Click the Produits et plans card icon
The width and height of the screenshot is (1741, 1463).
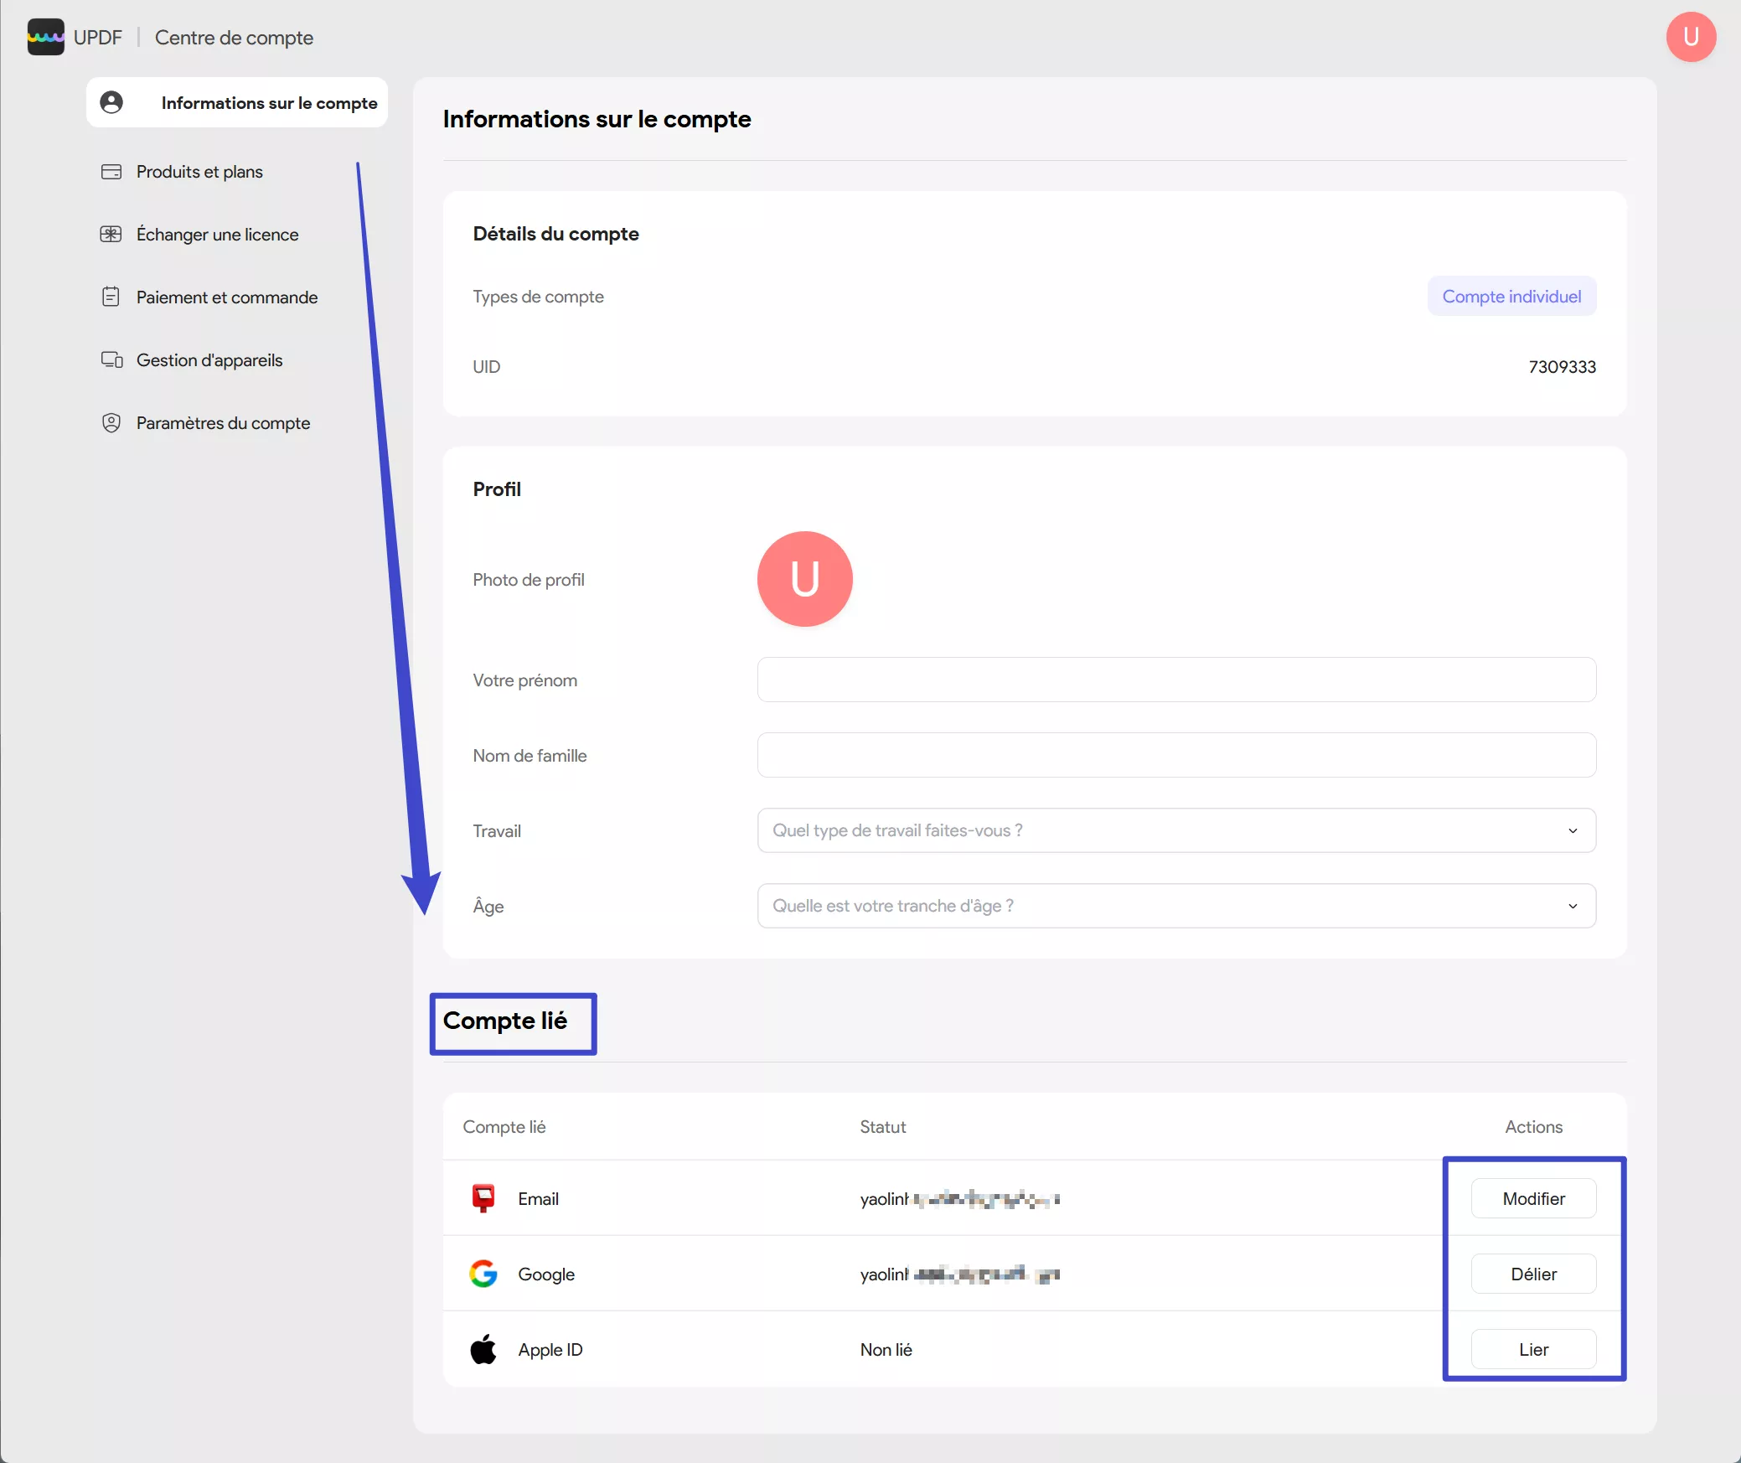tap(111, 172)
